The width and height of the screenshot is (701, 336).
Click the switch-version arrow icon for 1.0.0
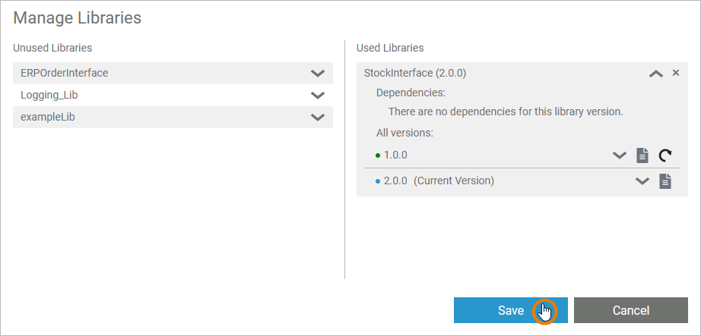(x=665, y=155)
